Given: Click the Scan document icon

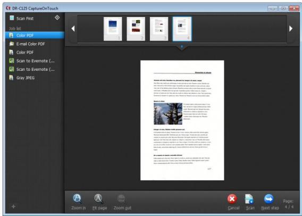Looking at the screenshot, I should coord(249,199).
